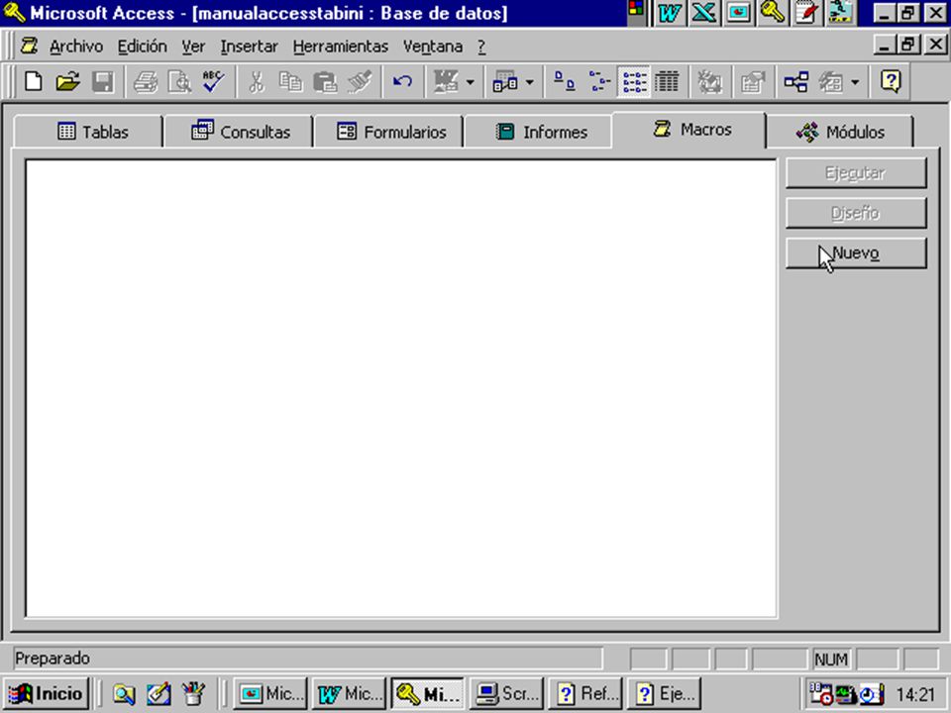Open the ? help menu

click(x=481, y=47)
